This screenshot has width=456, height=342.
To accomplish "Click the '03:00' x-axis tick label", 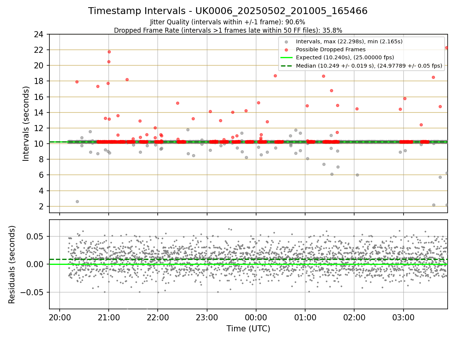I will tap(403, 317).
